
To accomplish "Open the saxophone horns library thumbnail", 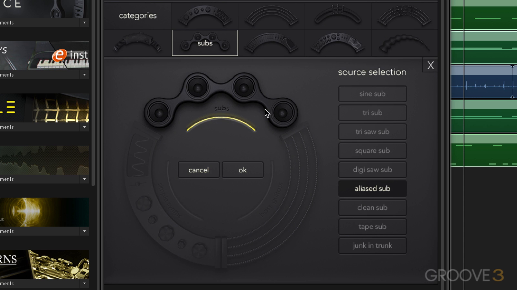I will pos(44,265).
